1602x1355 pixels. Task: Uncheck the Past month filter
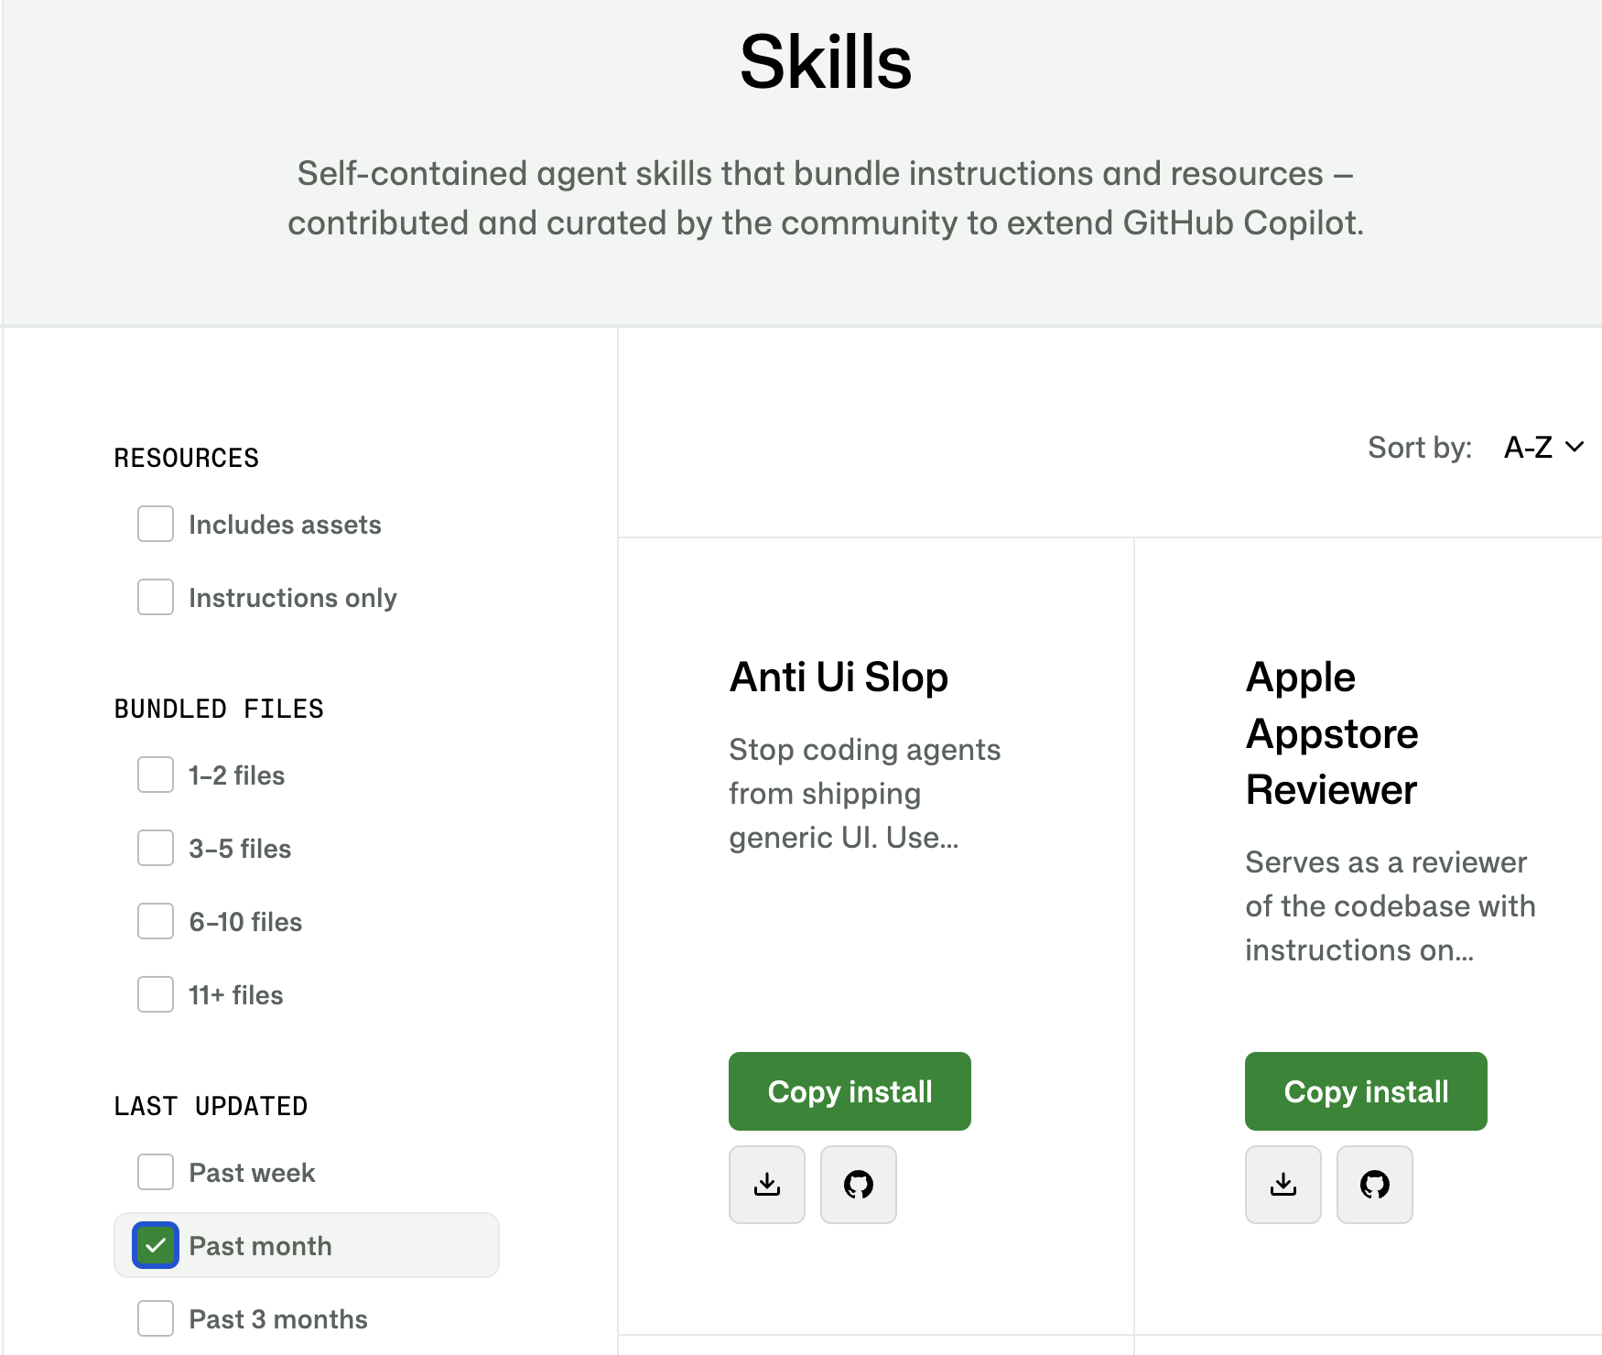(156, 1245)
